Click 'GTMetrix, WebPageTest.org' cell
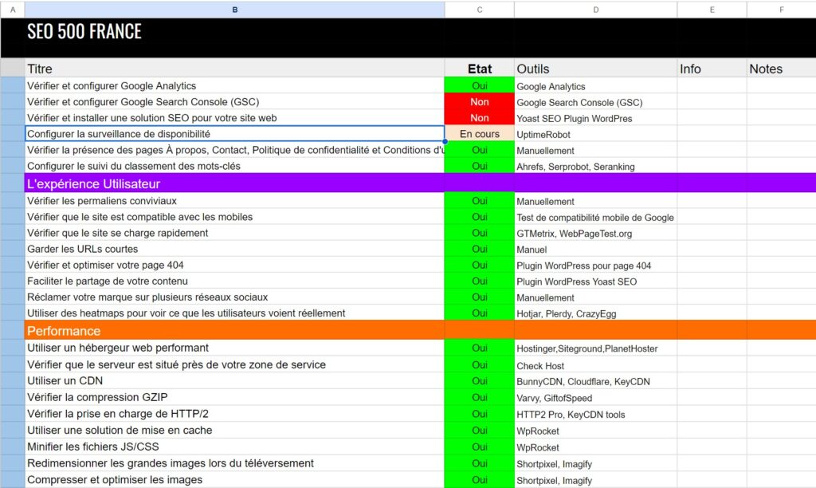Screen dimensions: 816x488 coord(595,234)
